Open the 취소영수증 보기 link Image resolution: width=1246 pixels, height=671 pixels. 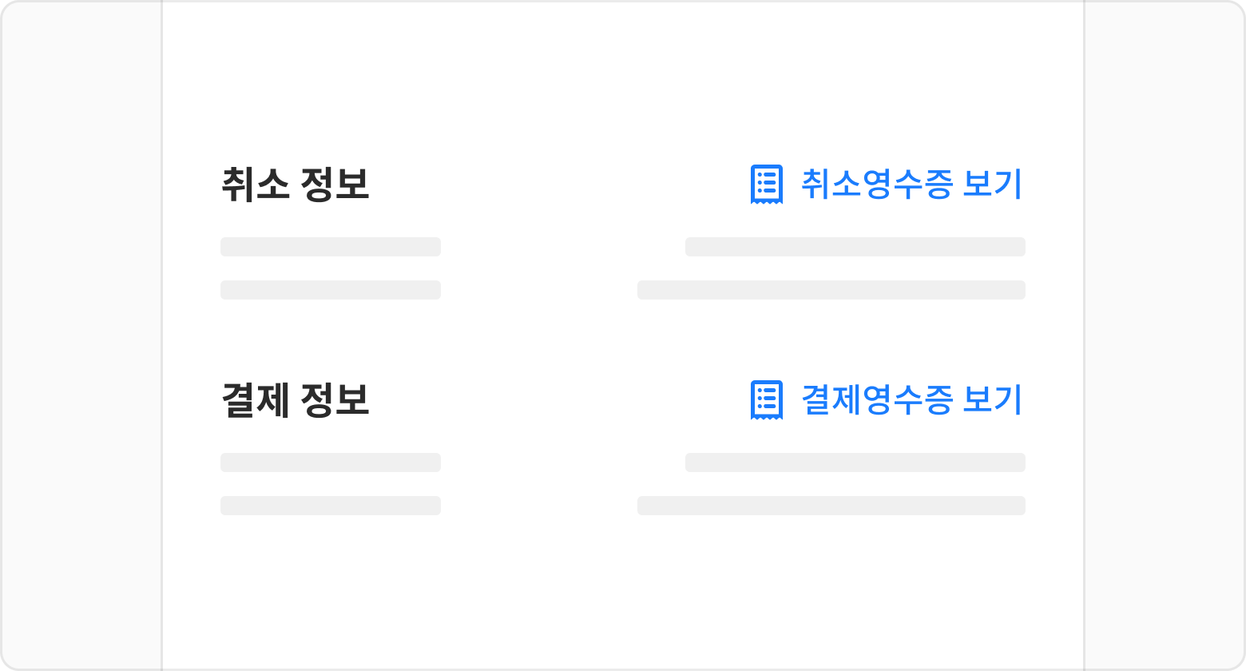coord(911,185)
